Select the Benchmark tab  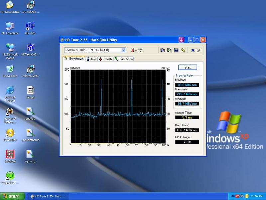coord(74,59)
